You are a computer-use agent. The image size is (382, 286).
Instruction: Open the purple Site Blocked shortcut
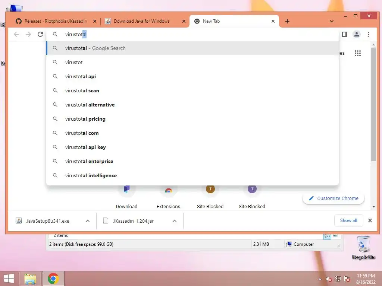252,197
